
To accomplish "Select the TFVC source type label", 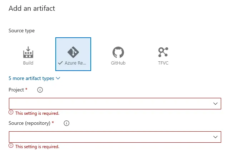I will coord(163,63).
